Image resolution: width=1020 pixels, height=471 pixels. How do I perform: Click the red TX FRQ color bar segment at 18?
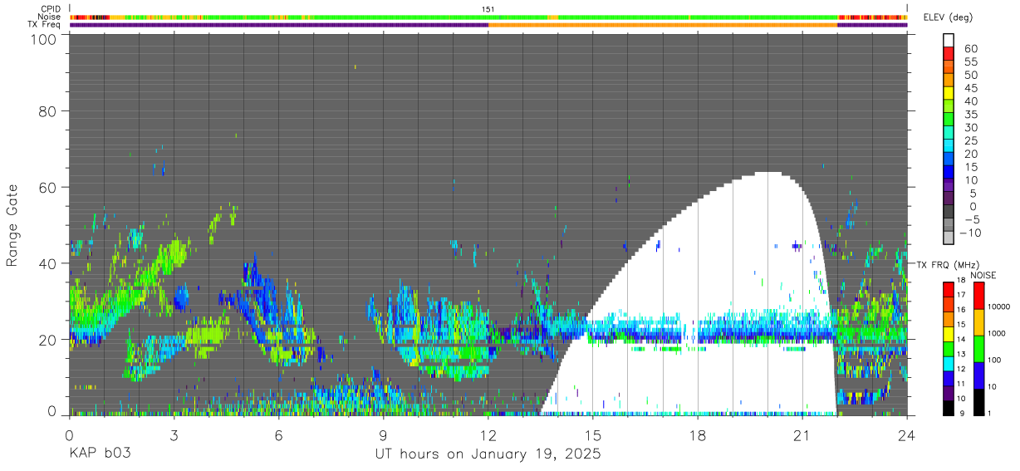(x=949, y=289)
